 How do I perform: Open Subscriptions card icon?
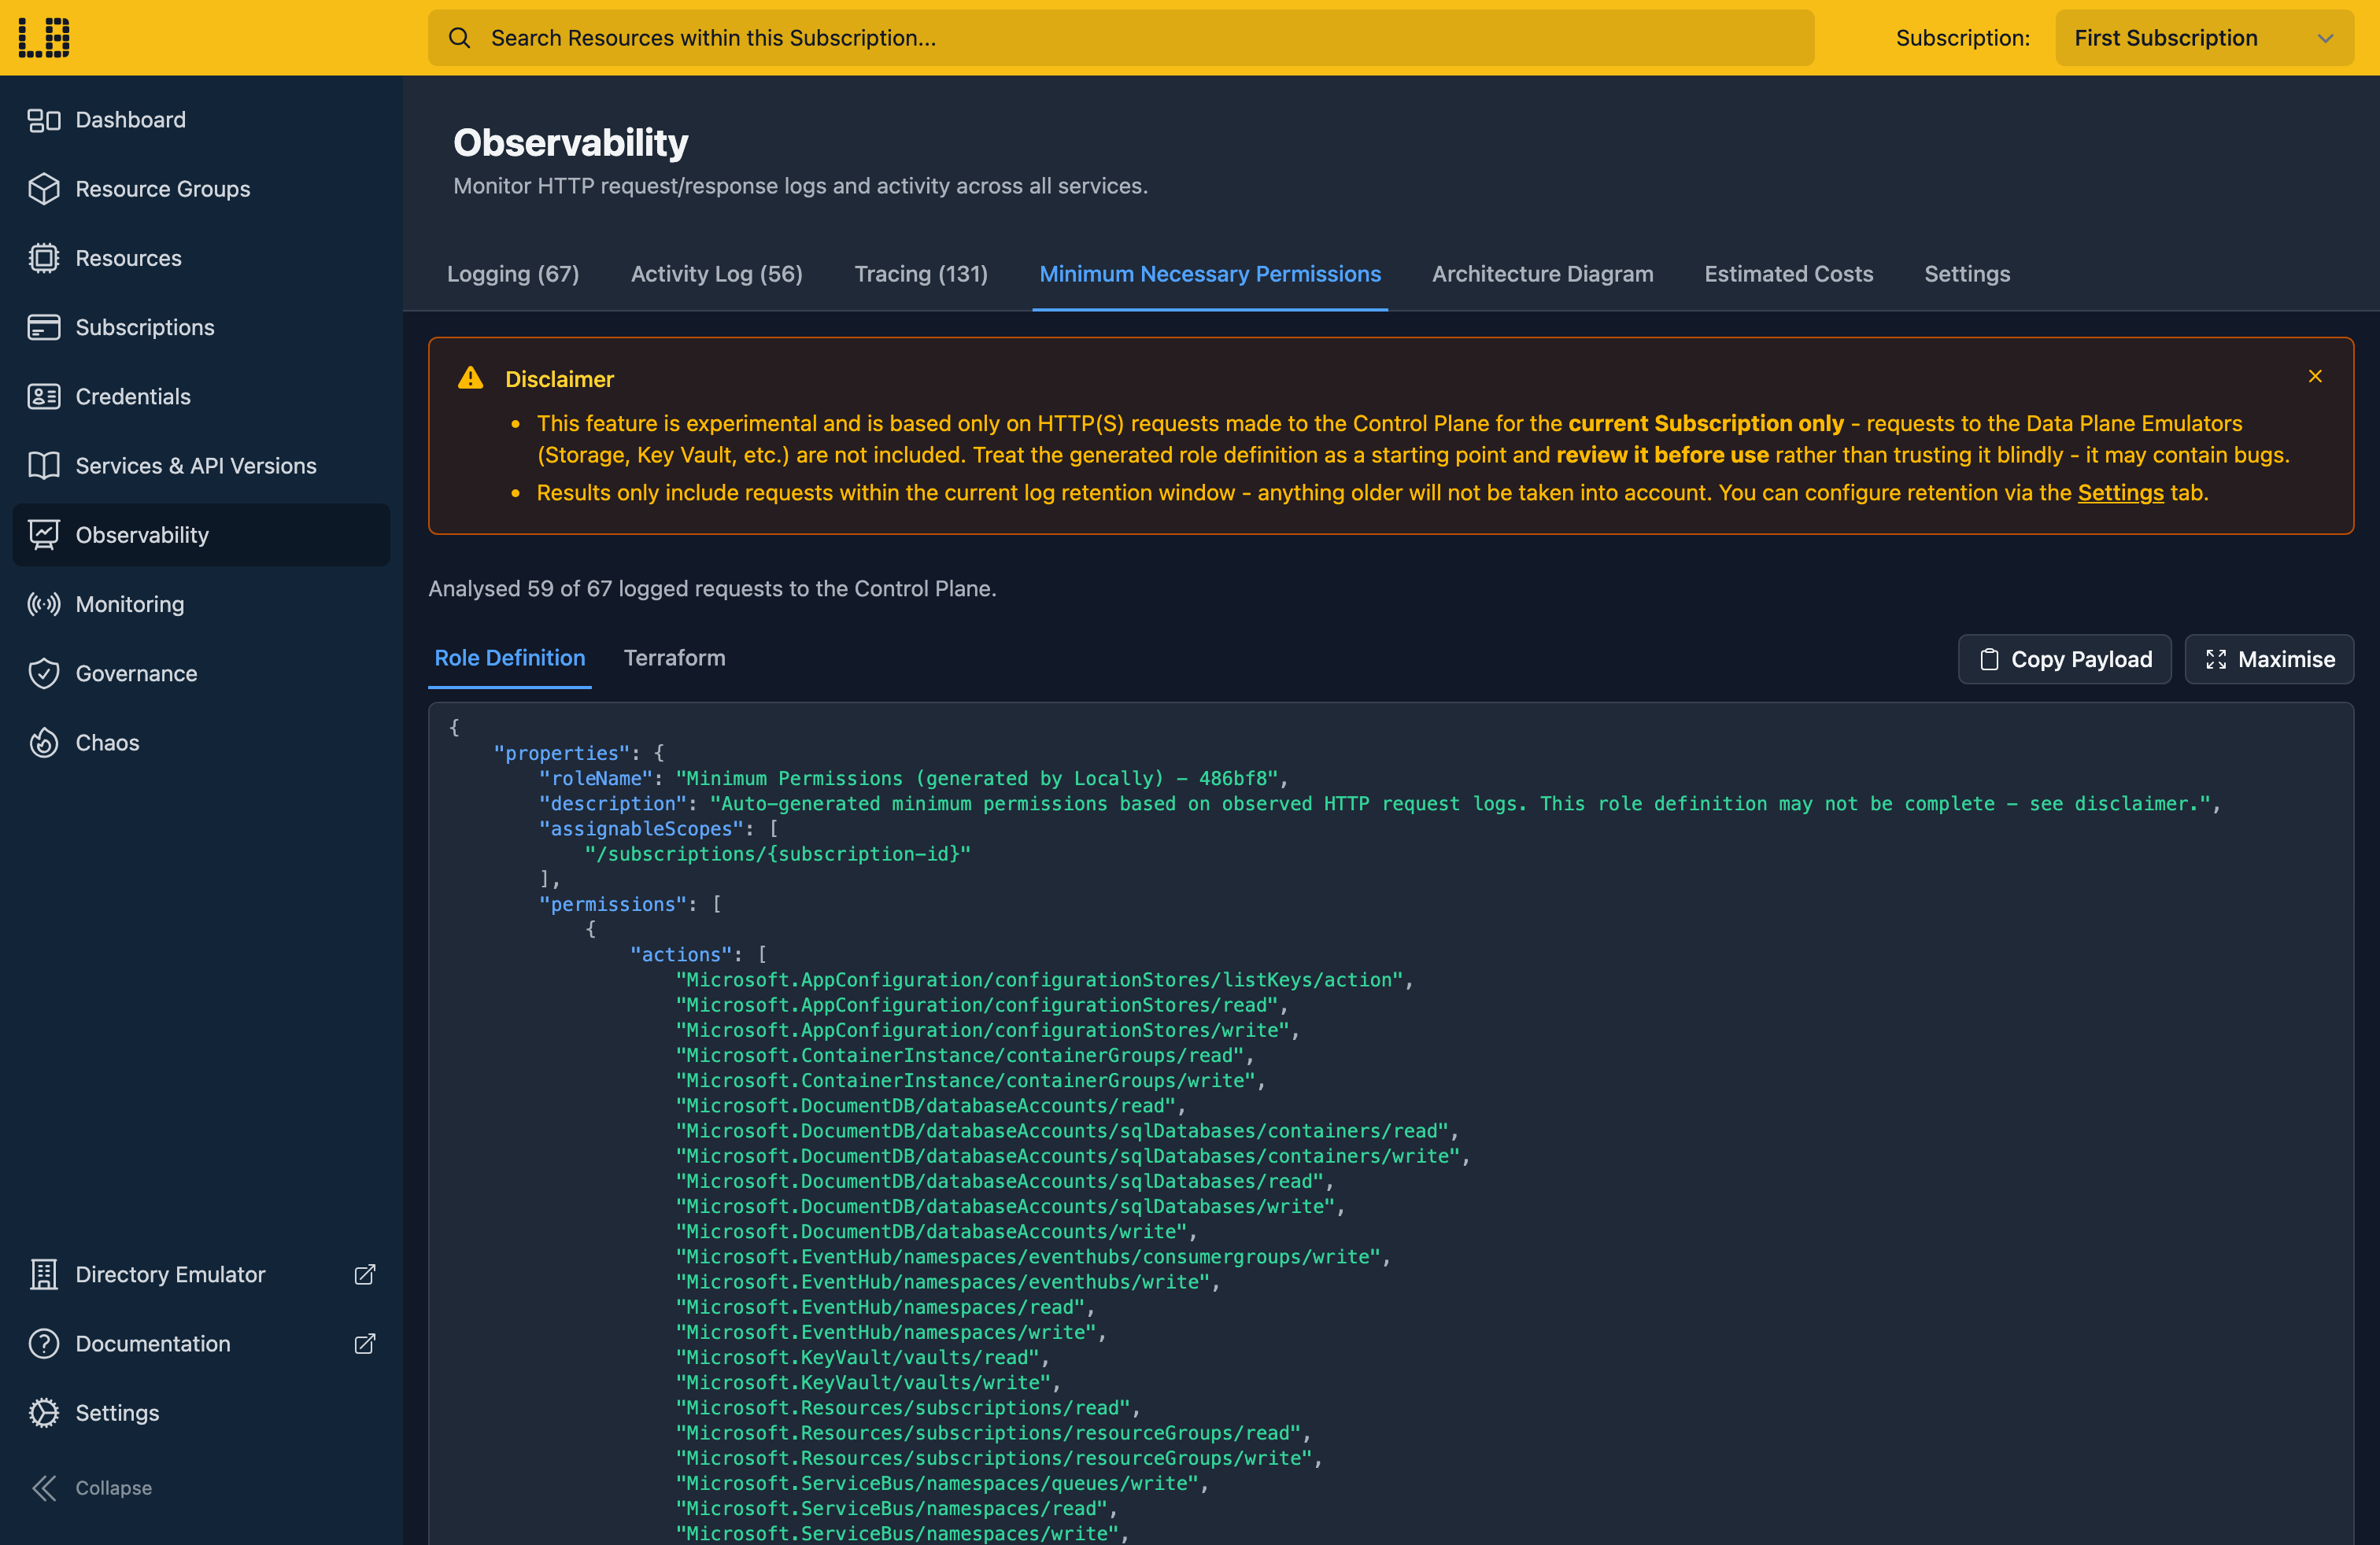point(44,326)
